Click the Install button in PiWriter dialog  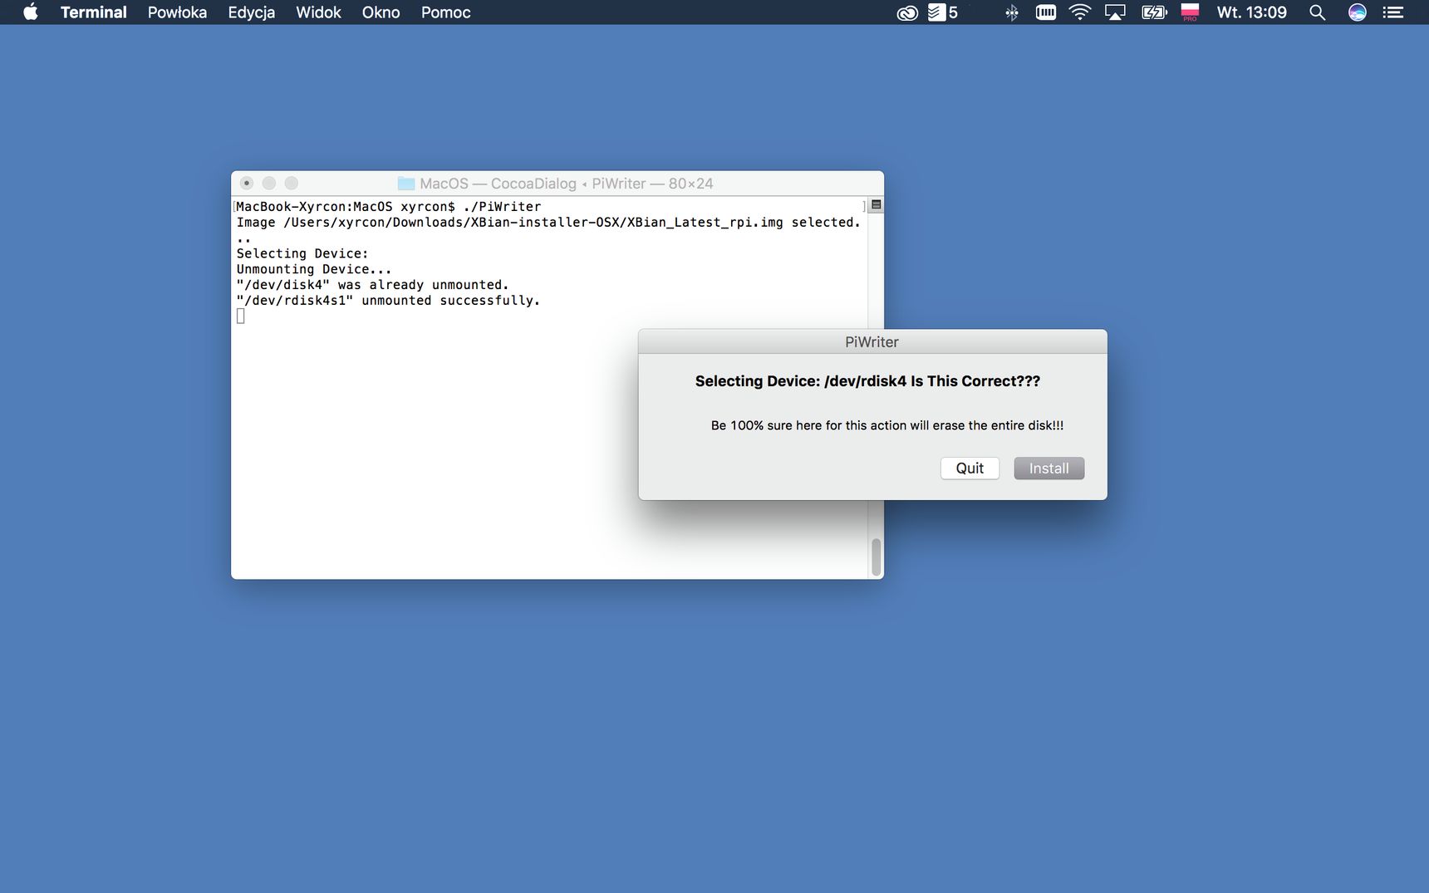click(1048, 469)
